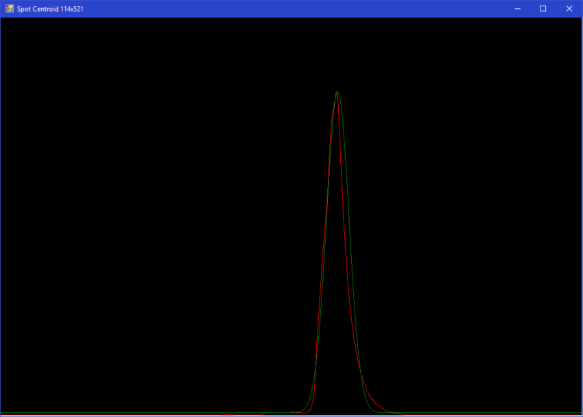Click the Spot Centroid application icon
The width and height of the screenshot is (583, 417).
(x=8, y=8)
